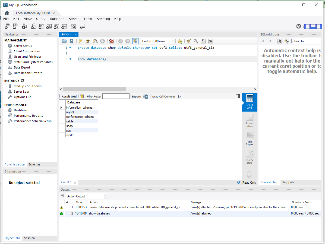Screen dimensions: 325x244
Task: Open the Jump to dropdown in SQL Additions
Action: (x=306, y=41)
